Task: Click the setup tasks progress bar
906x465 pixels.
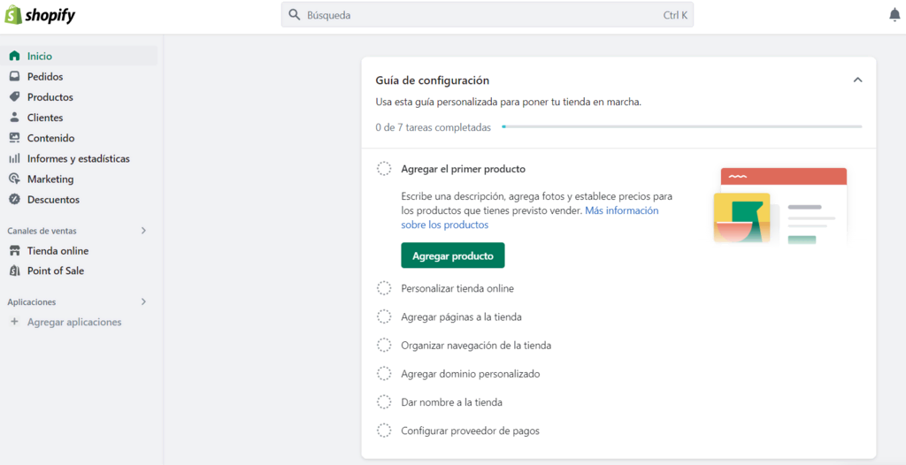Action: point(681,127)
